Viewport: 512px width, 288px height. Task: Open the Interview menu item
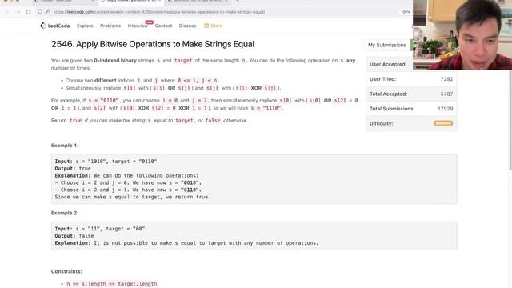138,26
